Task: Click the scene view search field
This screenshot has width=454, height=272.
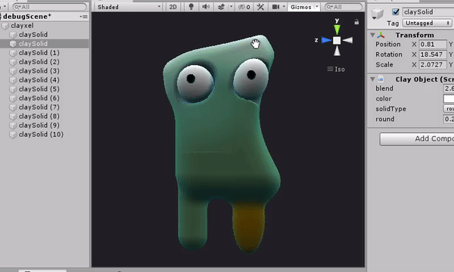Action: (344, 7)
